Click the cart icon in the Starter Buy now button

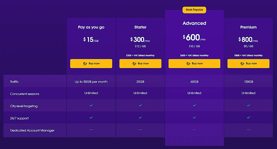[x=134, y=63]
